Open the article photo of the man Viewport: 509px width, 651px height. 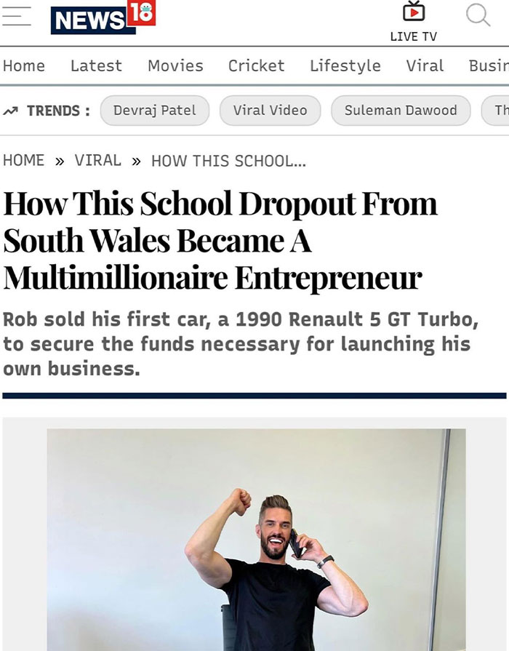click(256, 540)
